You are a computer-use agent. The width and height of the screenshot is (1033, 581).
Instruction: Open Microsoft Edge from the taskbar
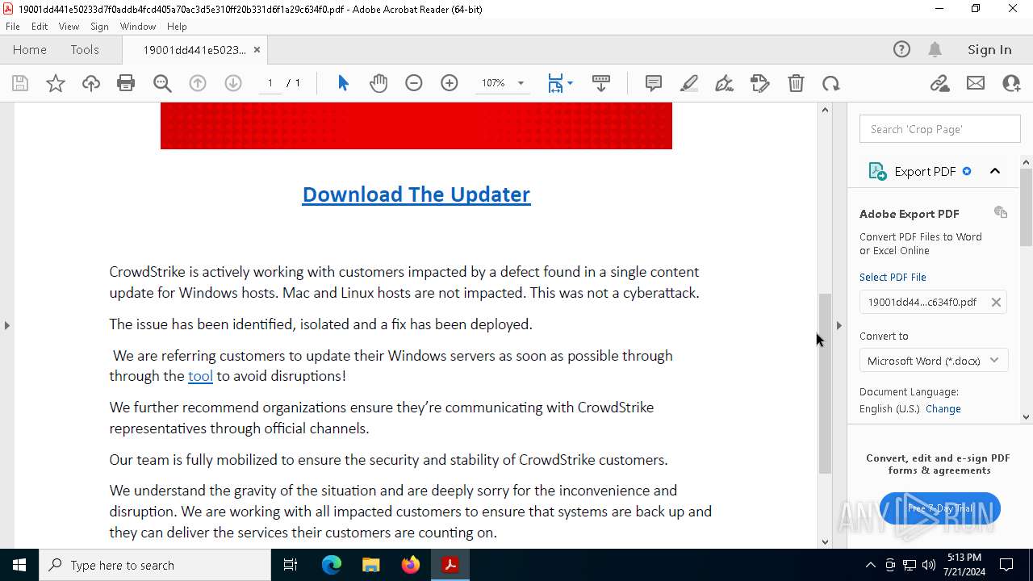click(x=332, y=565)
